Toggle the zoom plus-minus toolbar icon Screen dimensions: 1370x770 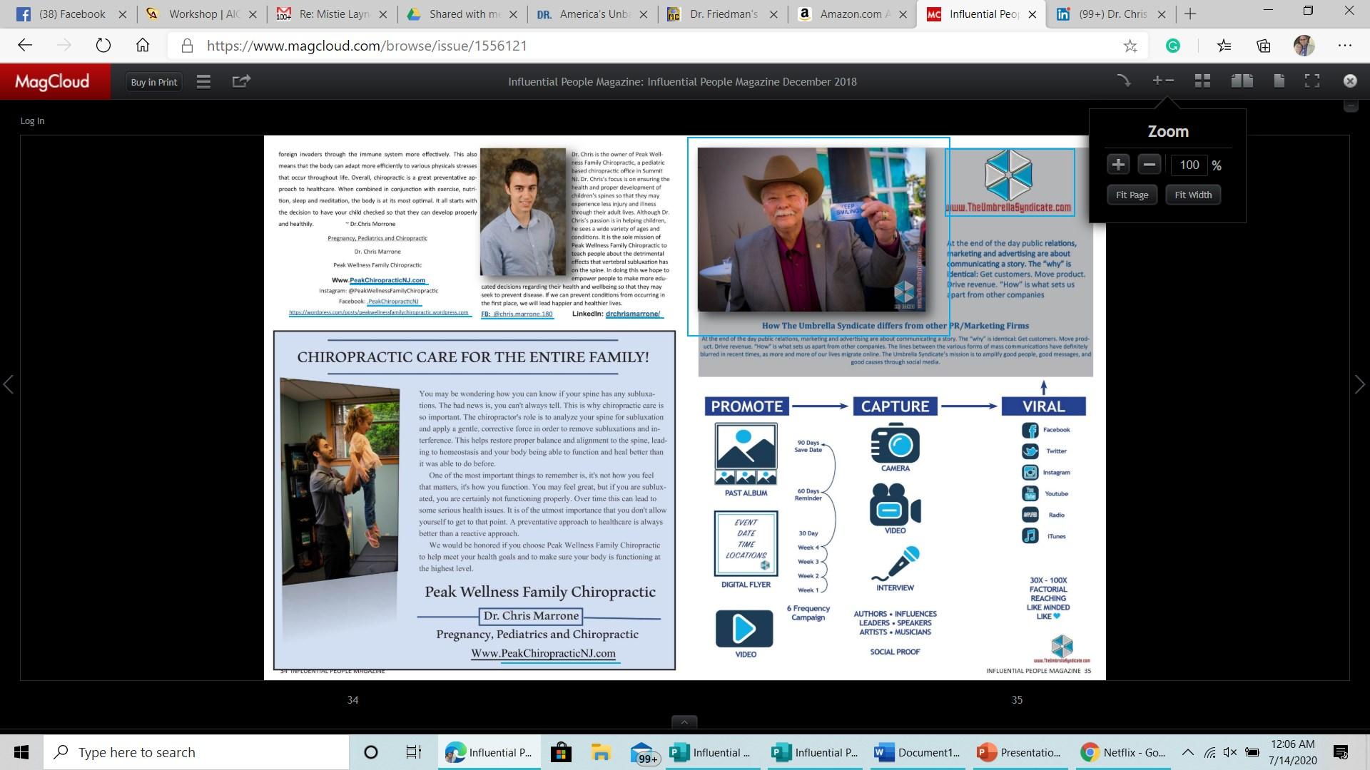1163,81
